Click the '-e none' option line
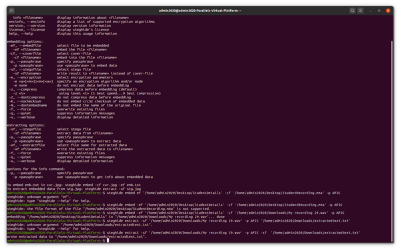Image resolution: width=401 pixels, height=251 pixels. pos(20,85)
